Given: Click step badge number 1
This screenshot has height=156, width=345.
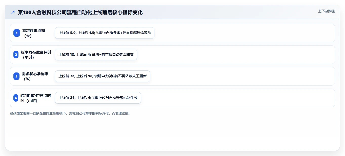Looking at the screenshot, I should pos(16,33).
